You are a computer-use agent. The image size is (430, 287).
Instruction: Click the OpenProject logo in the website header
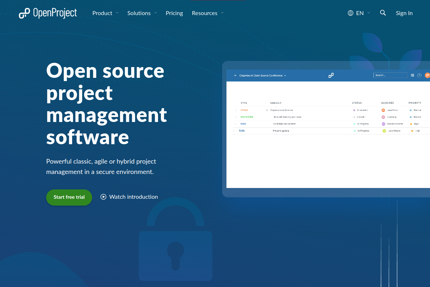[48, 13]
